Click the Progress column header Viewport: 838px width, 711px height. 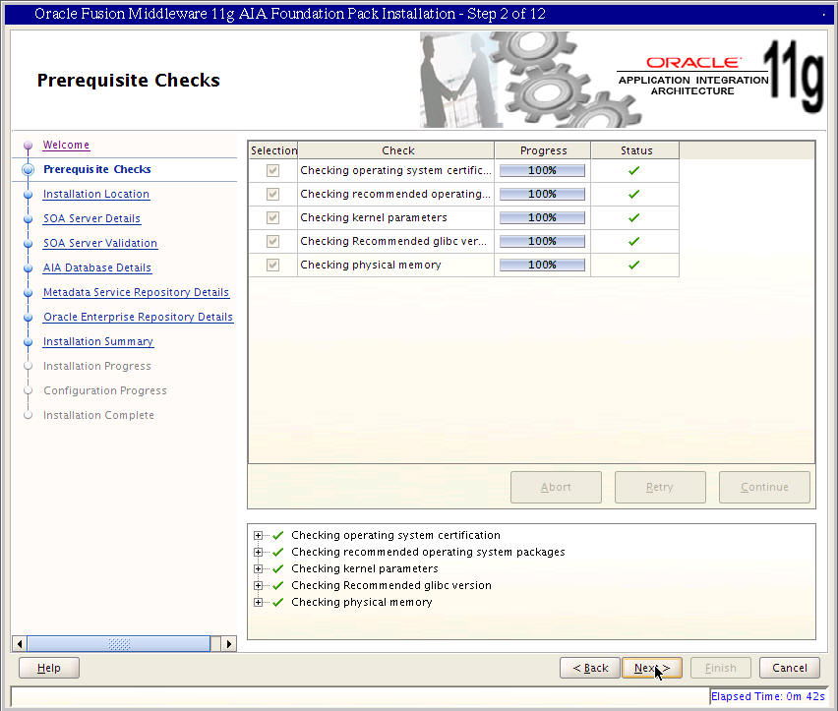click(x=543, y=150)
